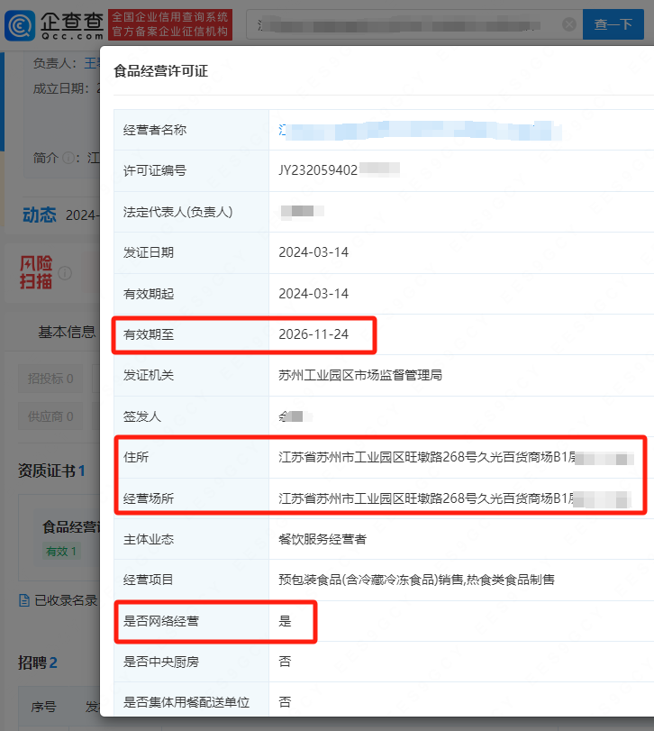This screenshot has width=654, height=731.
Task: Click the document icon before 已收录名录
Action: point(24,599)
